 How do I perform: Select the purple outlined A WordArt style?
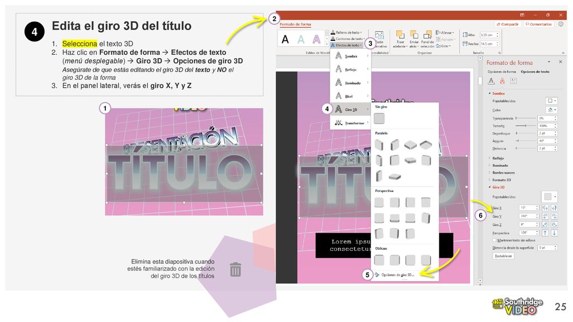pyautogui.click(x=317, y=39)
